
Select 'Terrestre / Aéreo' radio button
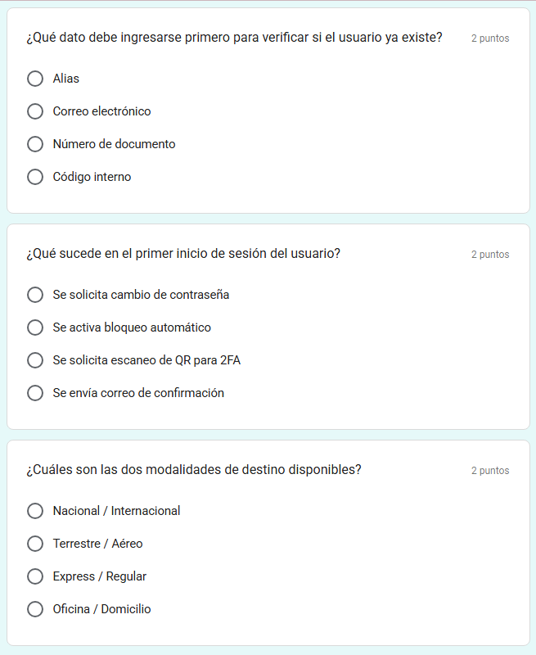coord(35,544)
